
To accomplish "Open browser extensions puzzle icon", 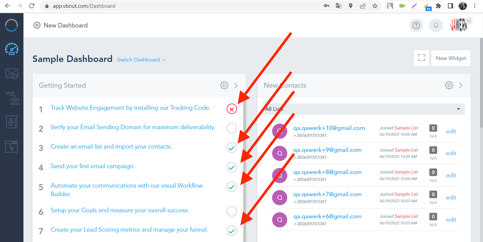I will click(x=438, y=6).
